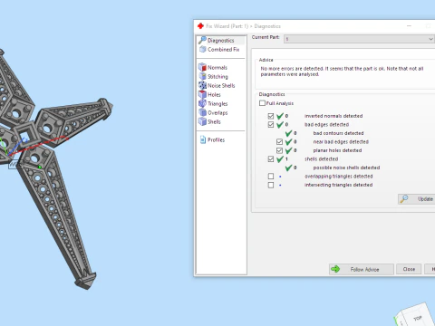Click the Stitching label in sidebar
This screenshot has height=326, width=435.
pos(217,77)
